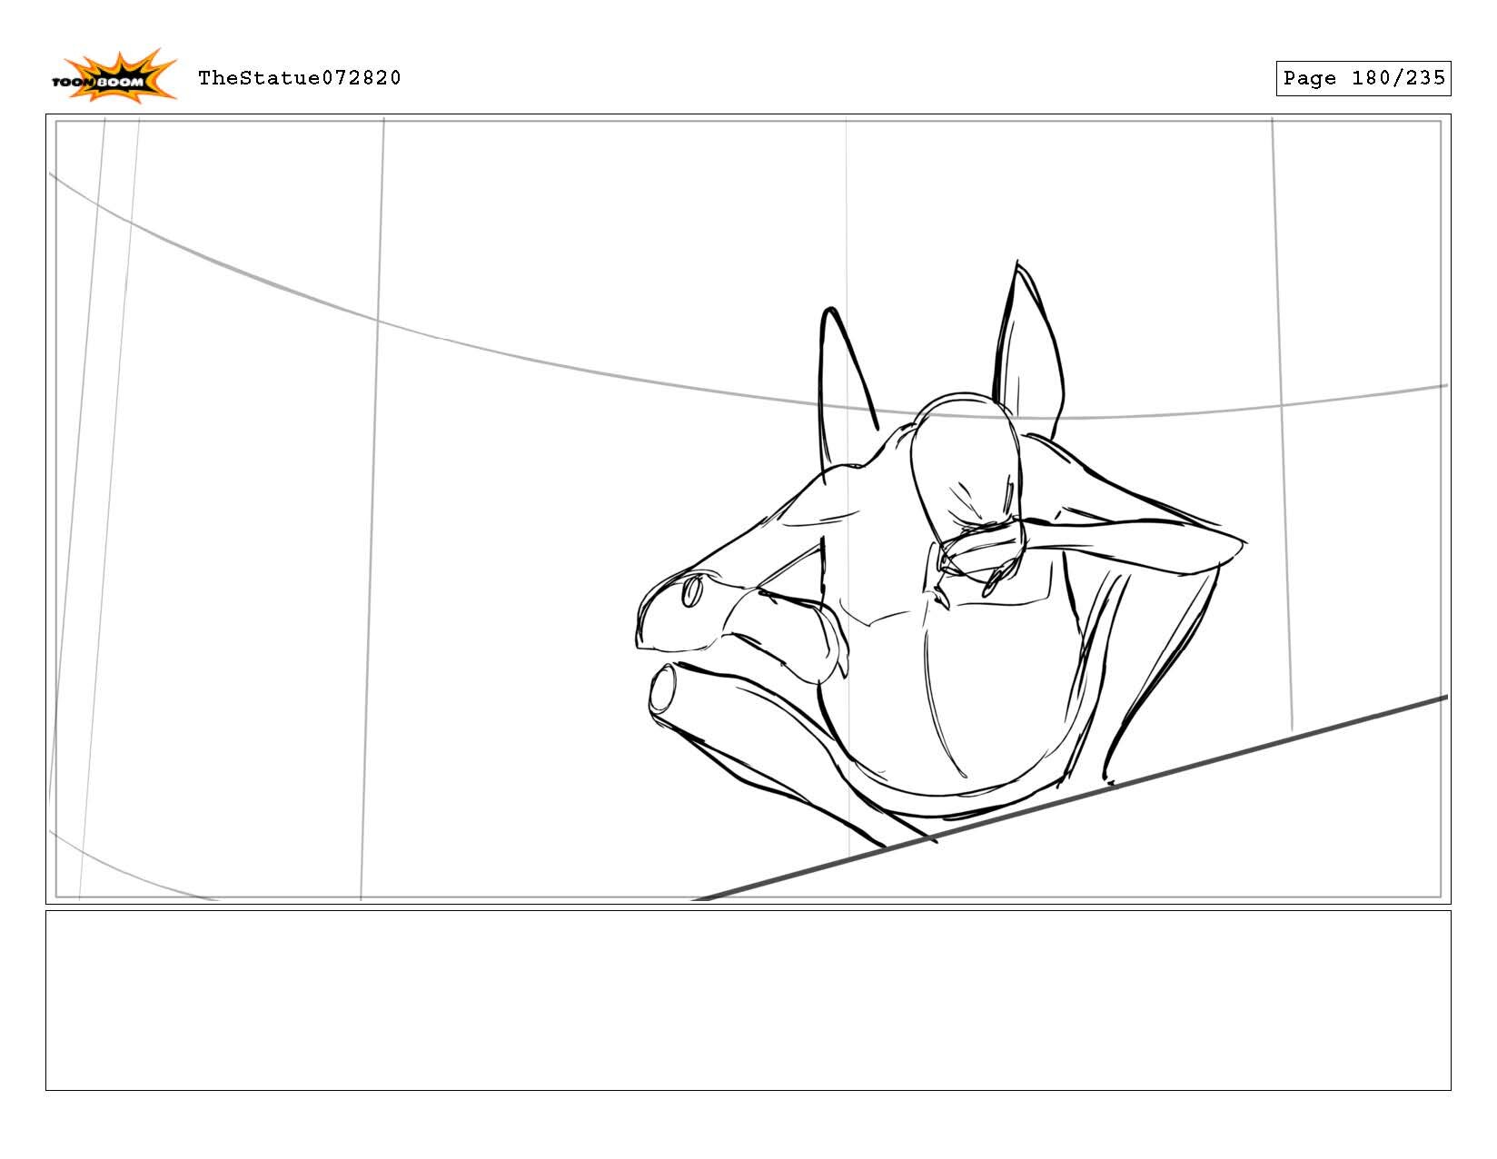Select the faint background grid line at top
This screenshot has width=1497, height=1159.
[845, 182]
